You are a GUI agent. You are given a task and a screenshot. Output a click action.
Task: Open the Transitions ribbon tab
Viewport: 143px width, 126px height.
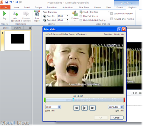(x=52, y=7)
